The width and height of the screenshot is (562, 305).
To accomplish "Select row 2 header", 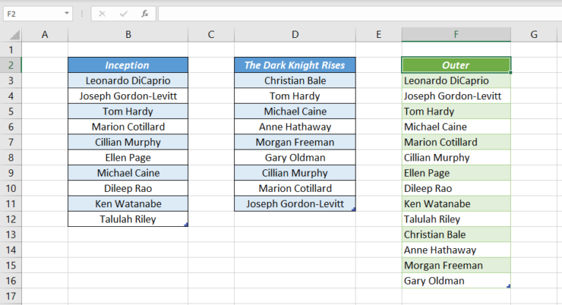I will tap(11, 65).
